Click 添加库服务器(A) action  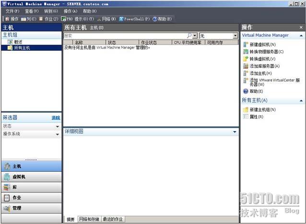(261, 66)
